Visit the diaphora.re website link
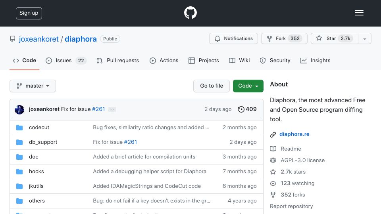This screenshot has height=214, width=381. pyautogui.click(x=294, y=134)
